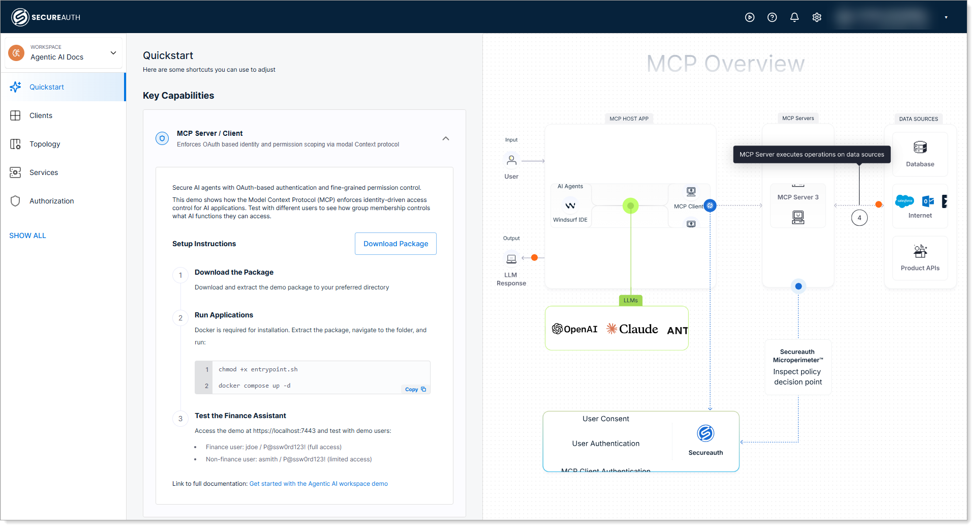Click the Quickstart sparkle icon
The width and height of the screenshot is (975, 528).
pyautogui.click(x=16, y=86)
